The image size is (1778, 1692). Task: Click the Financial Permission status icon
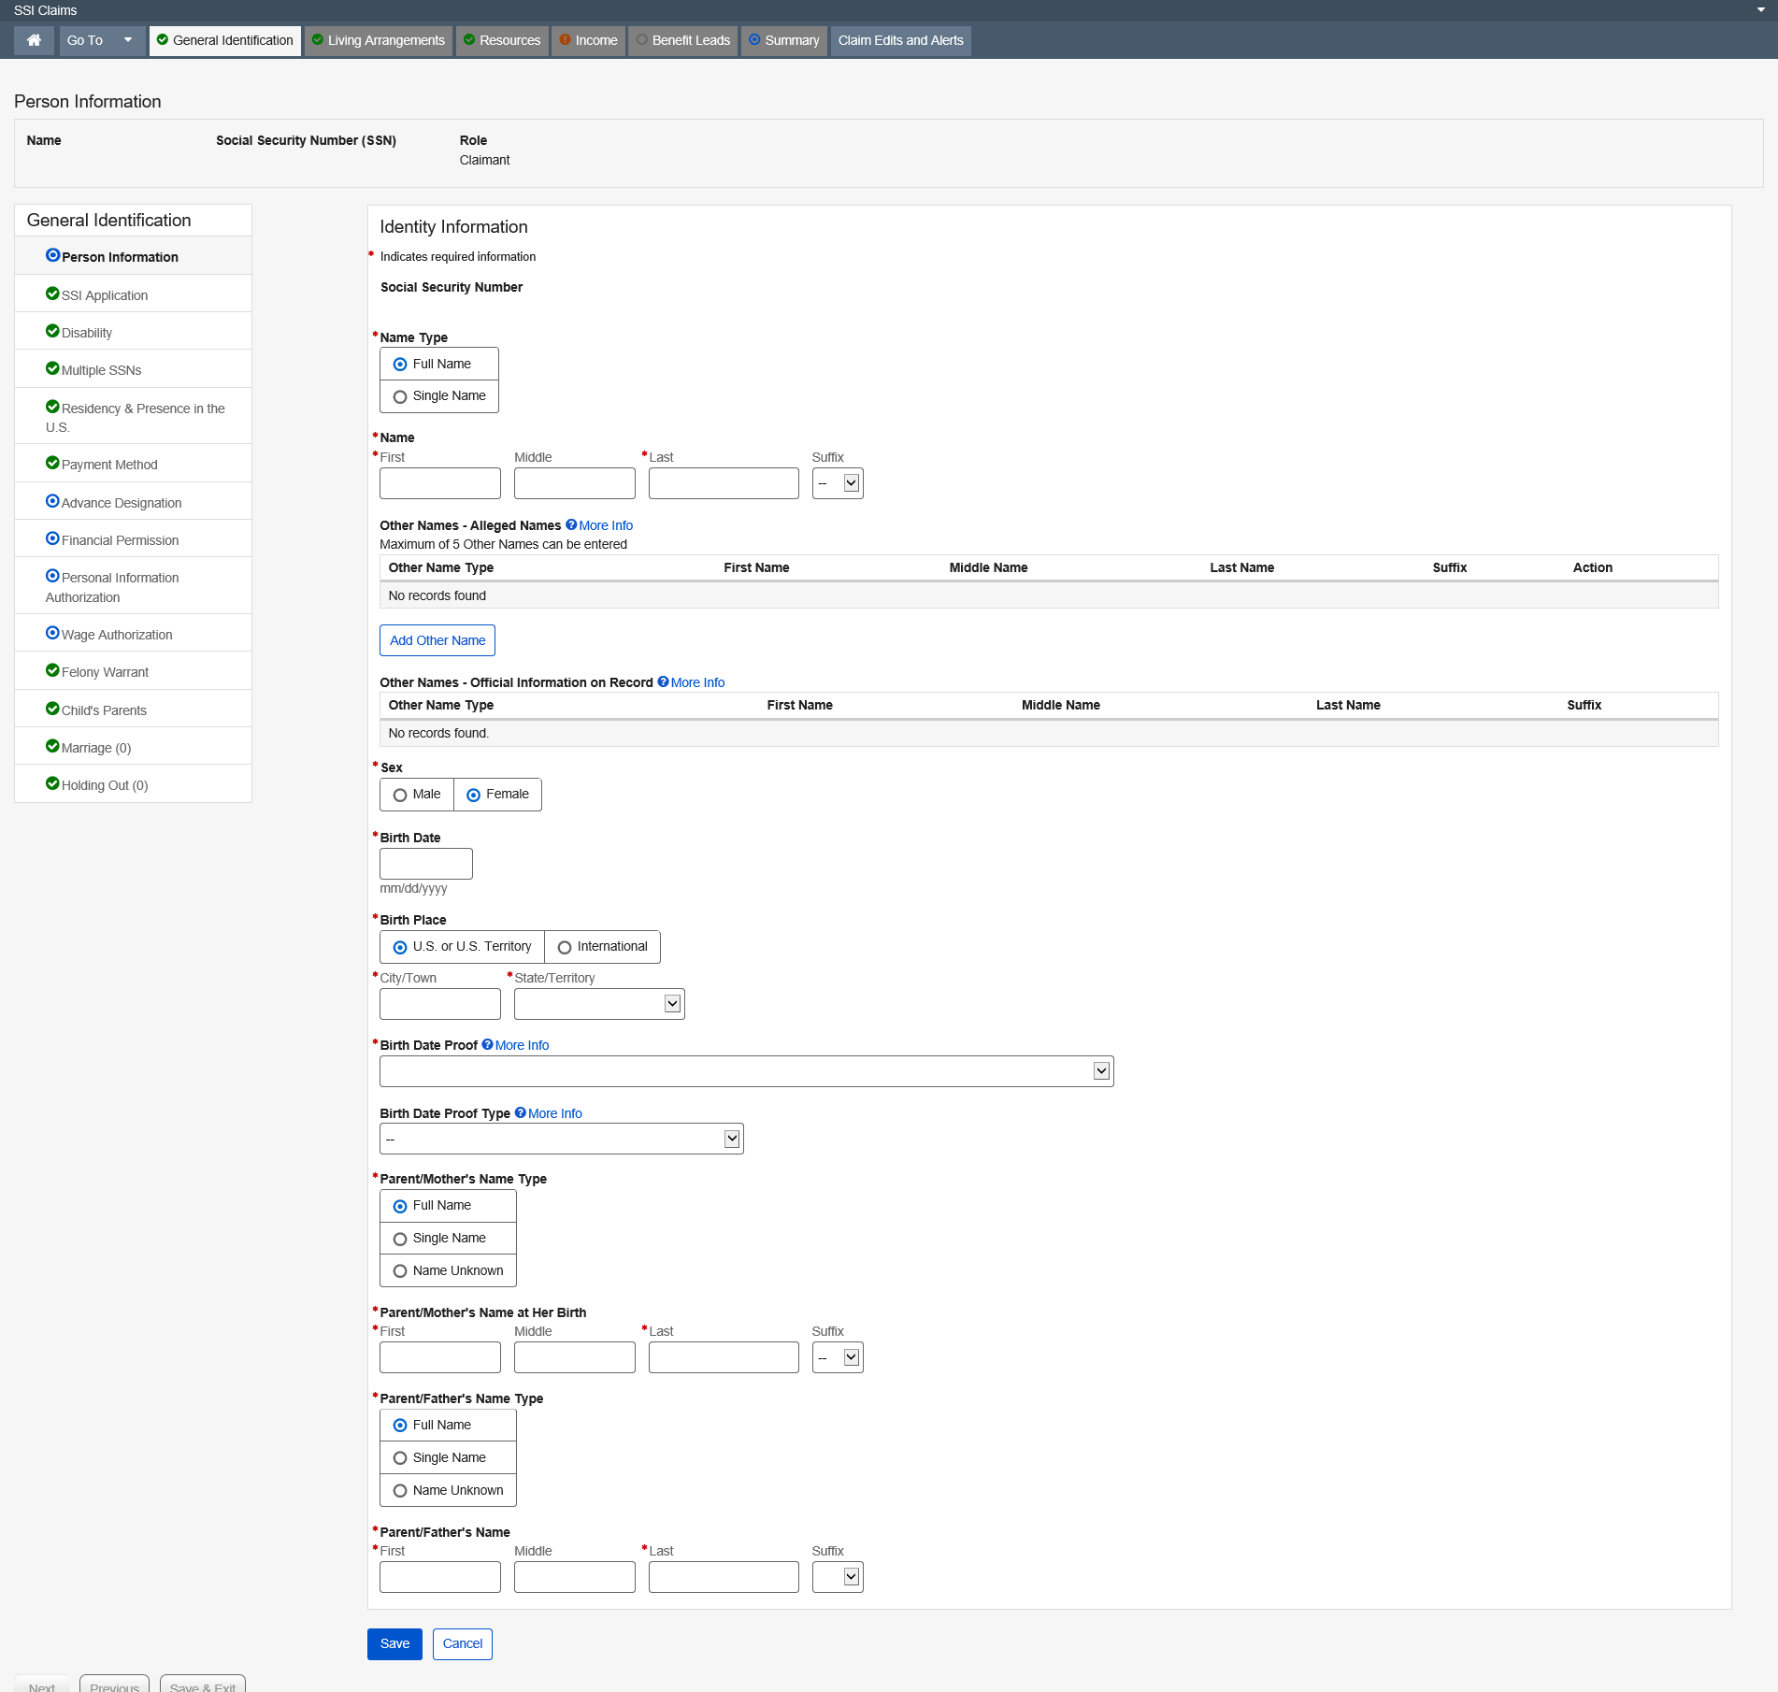(x=52, y=538)
